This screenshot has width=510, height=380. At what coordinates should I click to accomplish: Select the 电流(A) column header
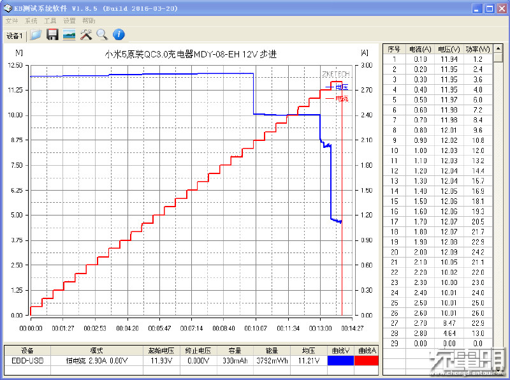pos(420,49)
